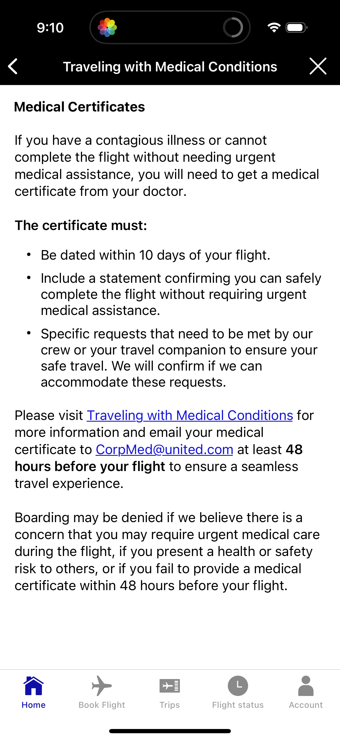Tap the back chevron arrow
340x740 pixels.
13,66
